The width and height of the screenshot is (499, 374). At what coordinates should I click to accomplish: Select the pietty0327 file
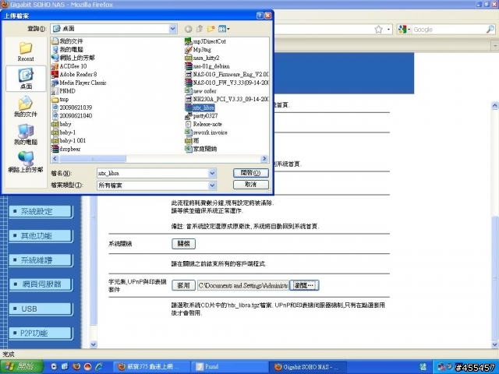[x=201, y=116]
